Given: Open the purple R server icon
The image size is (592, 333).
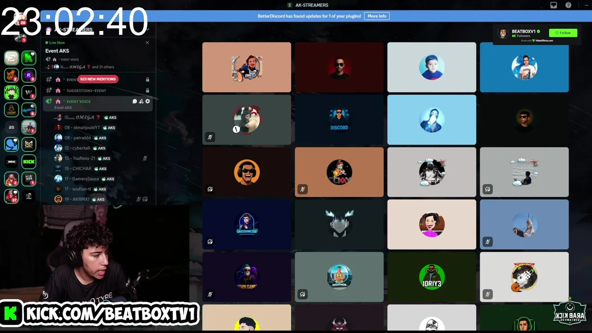Looking at the screenshot, I should point(29,75).
